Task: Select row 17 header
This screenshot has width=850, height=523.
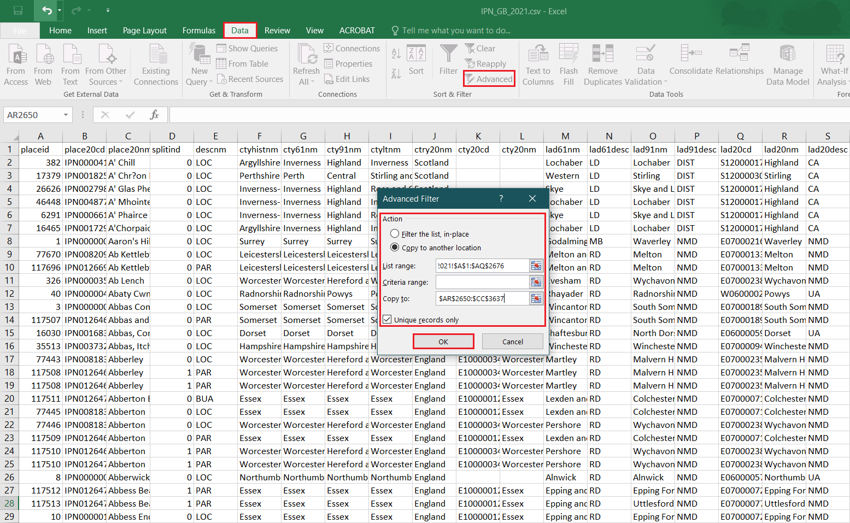Action: [9, 359]
